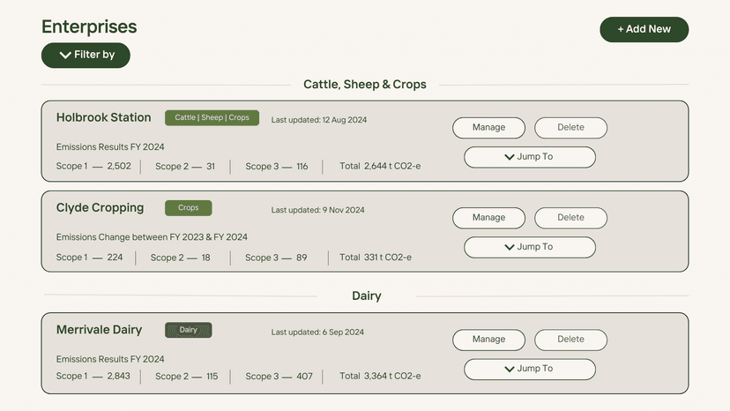This screenshot has height=411, width=730.
Task: Click the Cattle | Sheep | Crops tag
Action: point(212,118)
